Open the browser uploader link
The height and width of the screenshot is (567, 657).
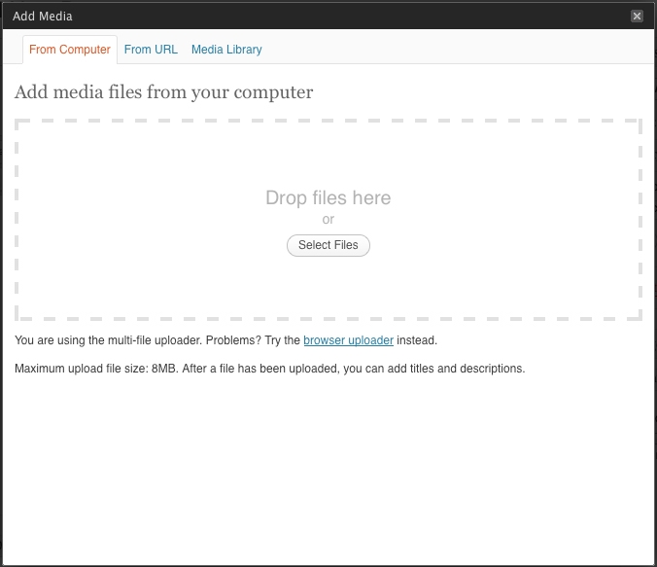pos(348,340)
